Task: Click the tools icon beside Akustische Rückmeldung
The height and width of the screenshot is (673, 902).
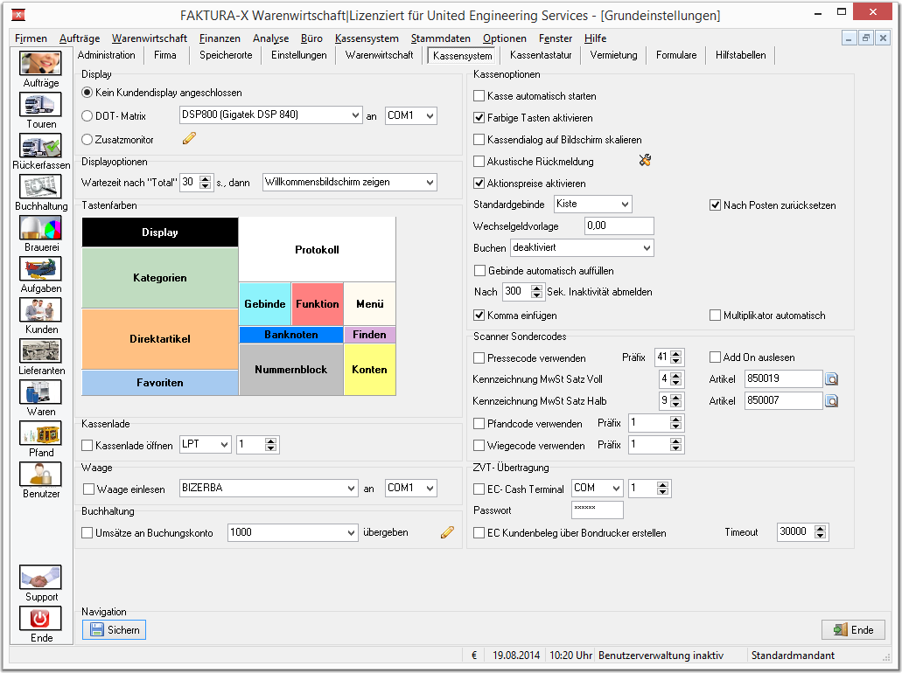Action: (x=646, y=161)
